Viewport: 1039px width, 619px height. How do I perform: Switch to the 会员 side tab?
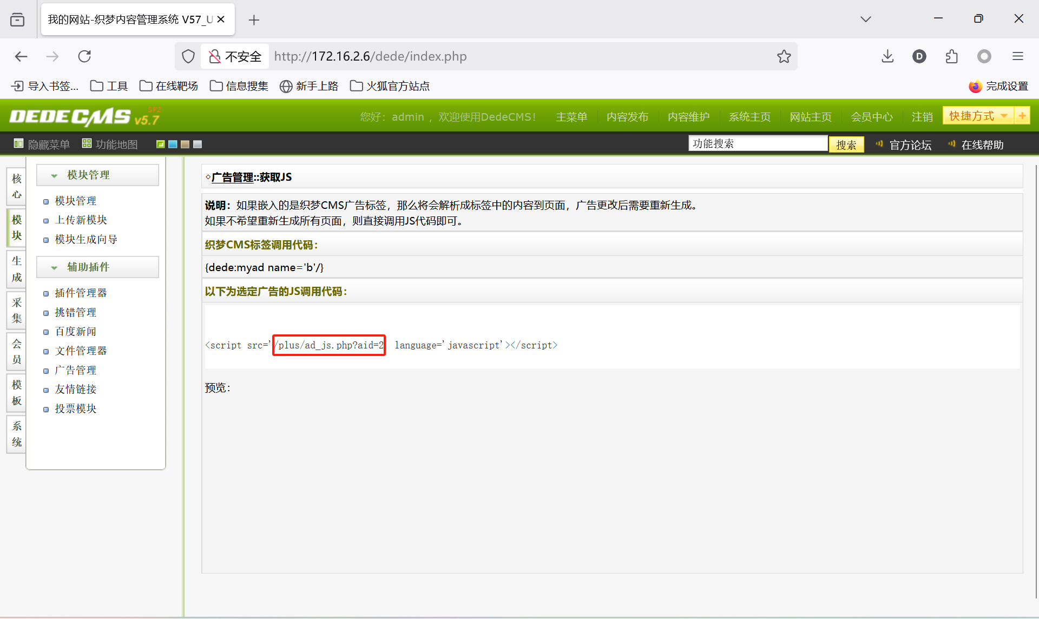click(x=17, y=351)
